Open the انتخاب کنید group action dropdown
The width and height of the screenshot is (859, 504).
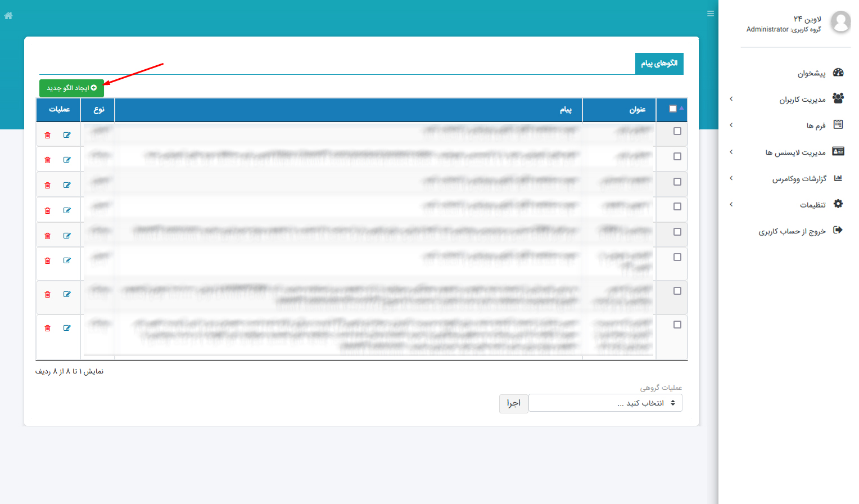605,403
